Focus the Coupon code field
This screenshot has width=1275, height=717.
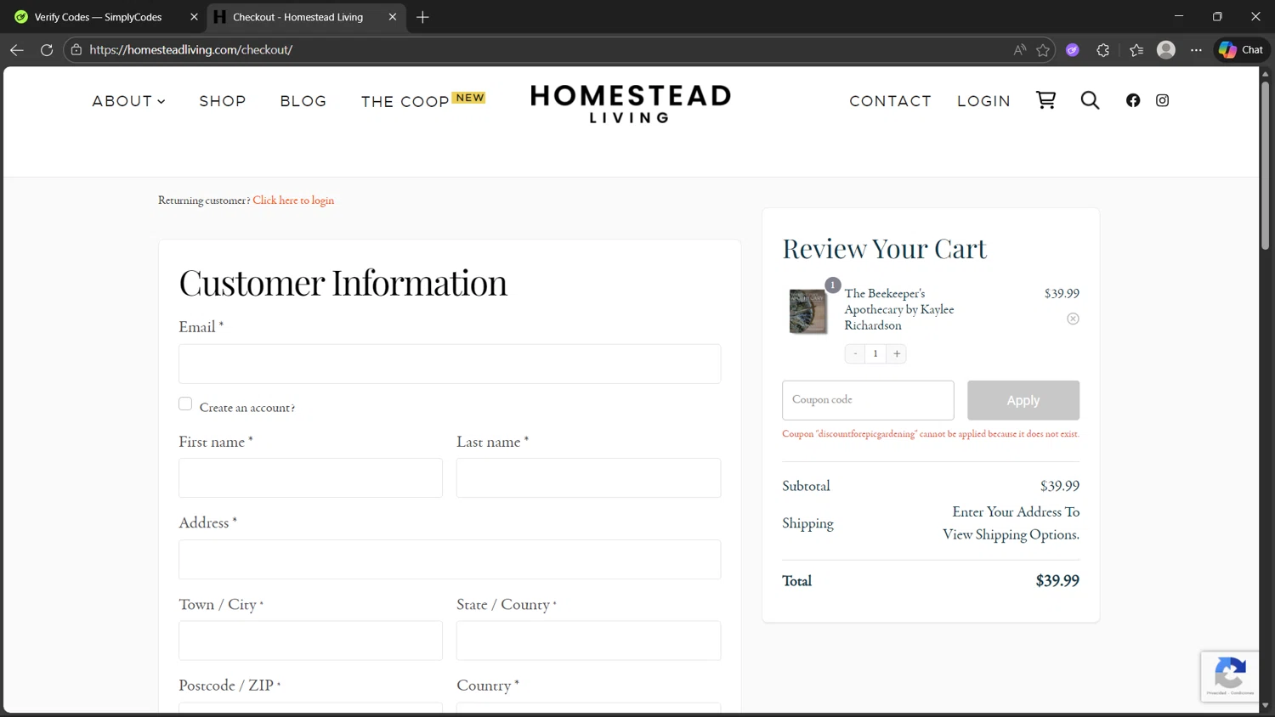[x=868, y=400]
